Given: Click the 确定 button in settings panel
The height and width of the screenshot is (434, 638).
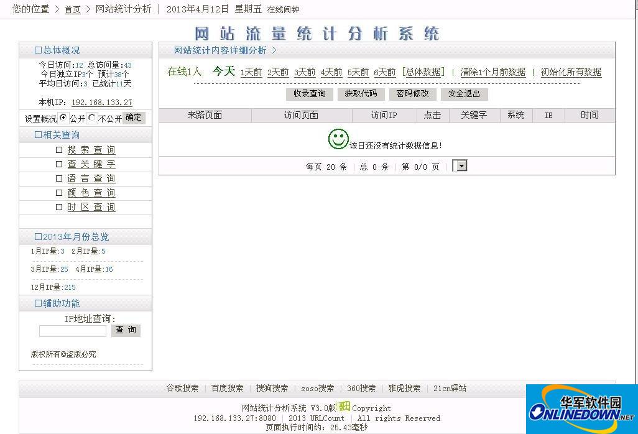Looking at the screenshot, I should pos(134,117).
